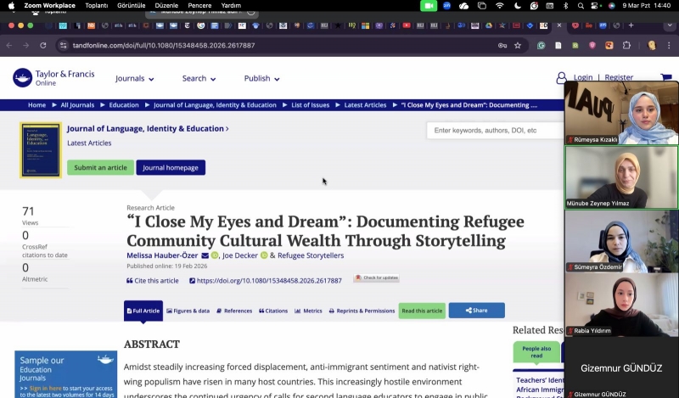
Task: Expand the Search dropdown menu
Action: (199, 79)
